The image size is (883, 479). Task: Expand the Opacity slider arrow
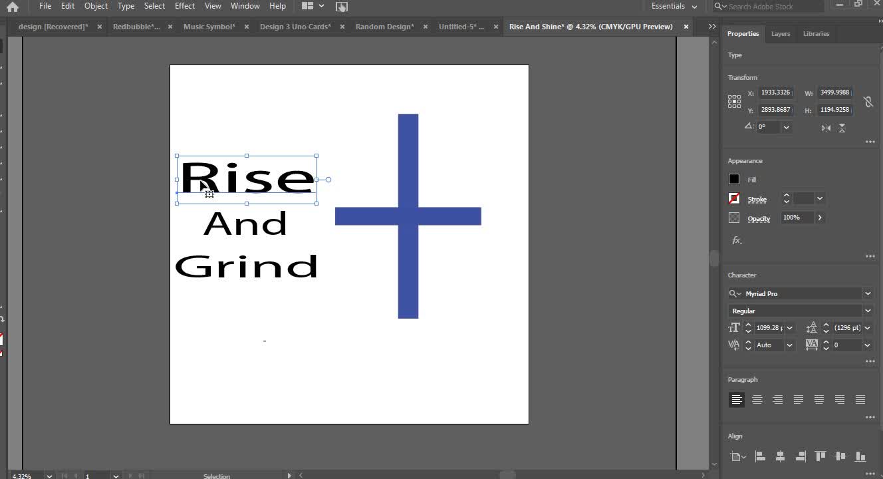(x=820, y=218)
